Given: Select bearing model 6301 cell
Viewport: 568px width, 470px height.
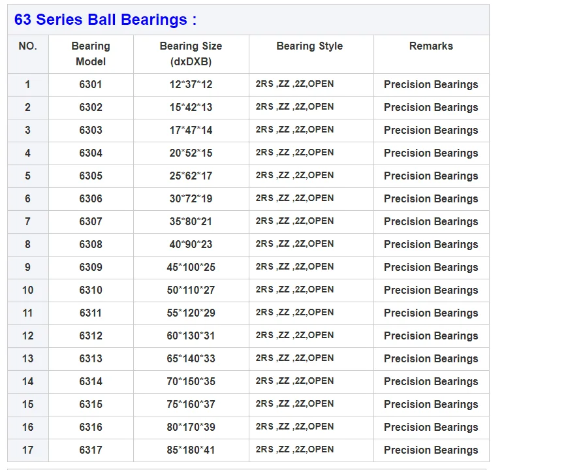Looking at the screenshot, I should (x=91, y=84).
